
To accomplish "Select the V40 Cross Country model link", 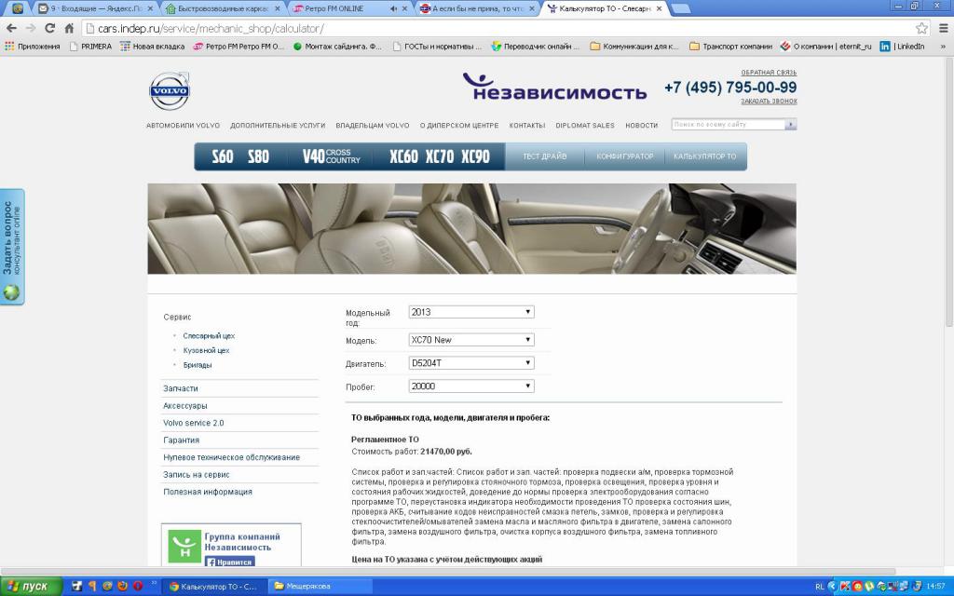I will pos(332,156).
